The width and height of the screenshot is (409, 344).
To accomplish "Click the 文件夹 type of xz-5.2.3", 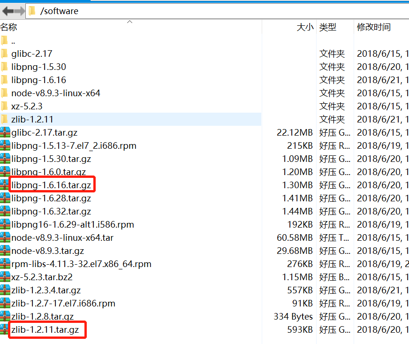I will (332, 106).
